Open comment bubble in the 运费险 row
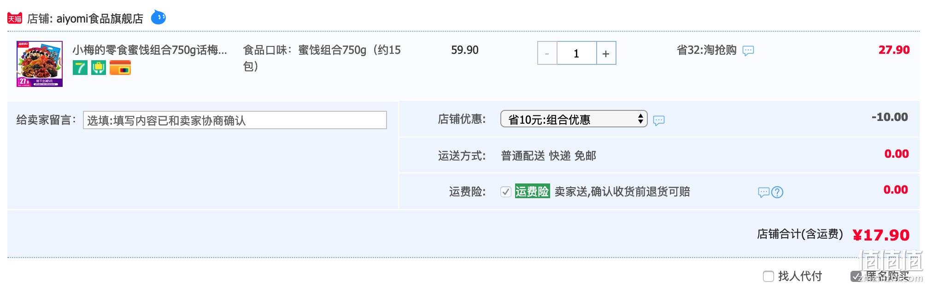Image resolution: width=927 pixels, height=286 pixels. 764,192
